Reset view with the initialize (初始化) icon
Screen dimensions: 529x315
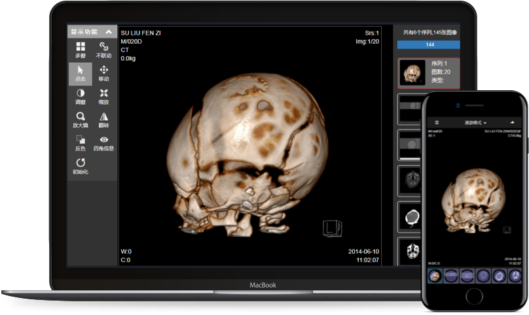click(x=81, y=165)
